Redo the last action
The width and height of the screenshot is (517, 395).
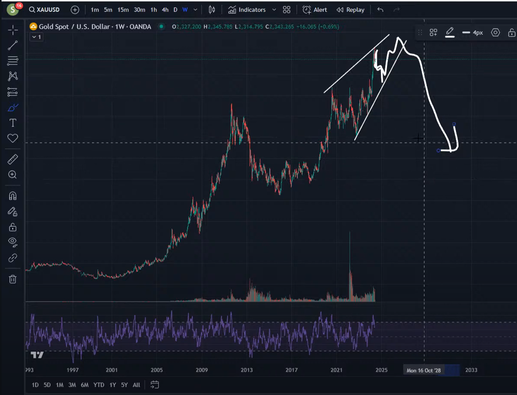pos(397,10)
